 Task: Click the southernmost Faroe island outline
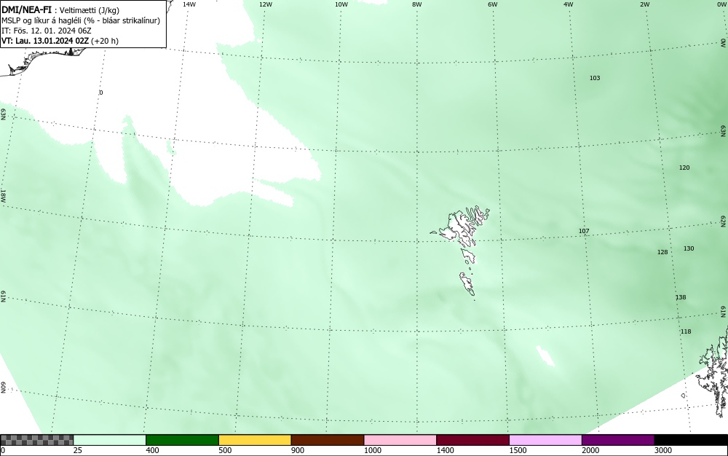(x=467, y=284)
